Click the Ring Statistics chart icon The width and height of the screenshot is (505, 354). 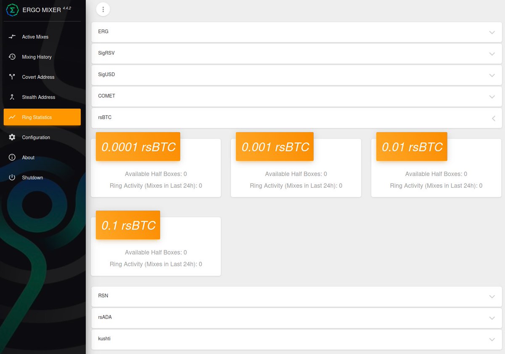click(12, 117)
